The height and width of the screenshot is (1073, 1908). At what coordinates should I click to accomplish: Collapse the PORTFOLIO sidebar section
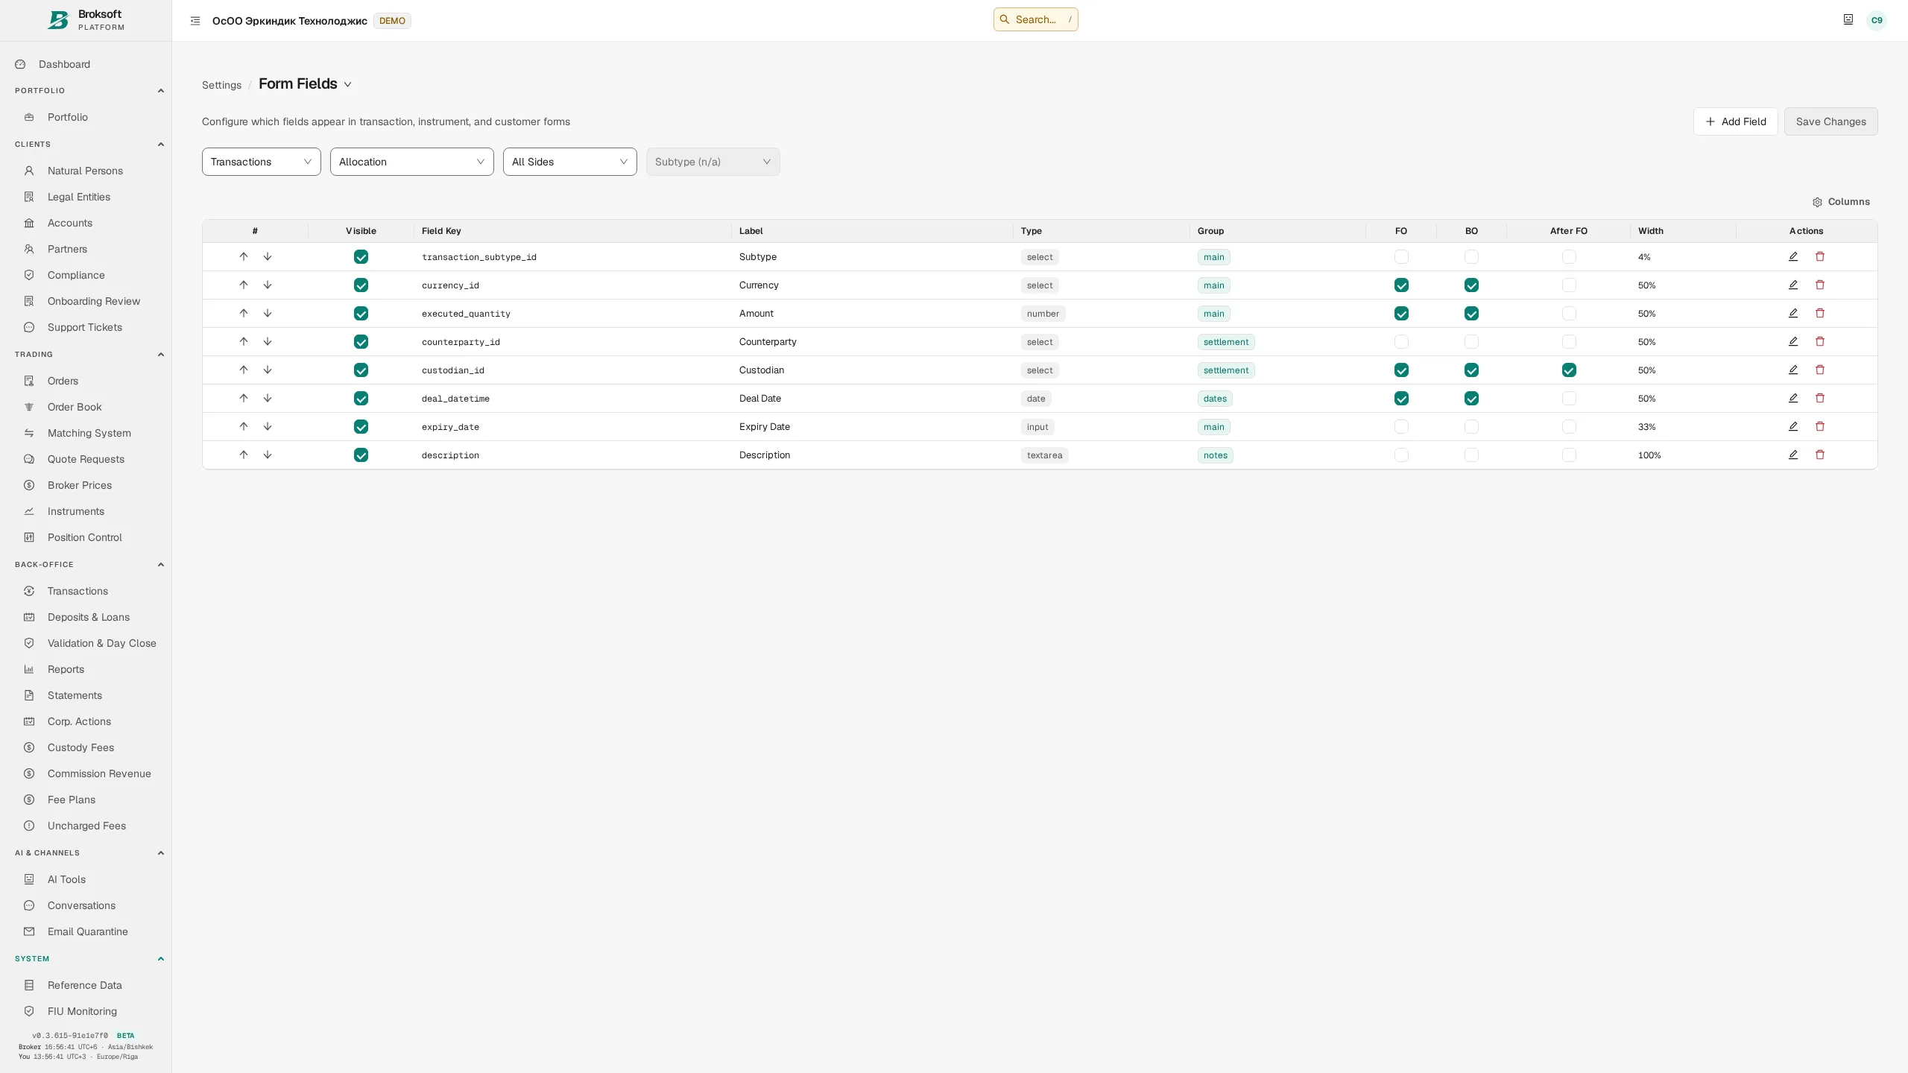click(160, 91)
